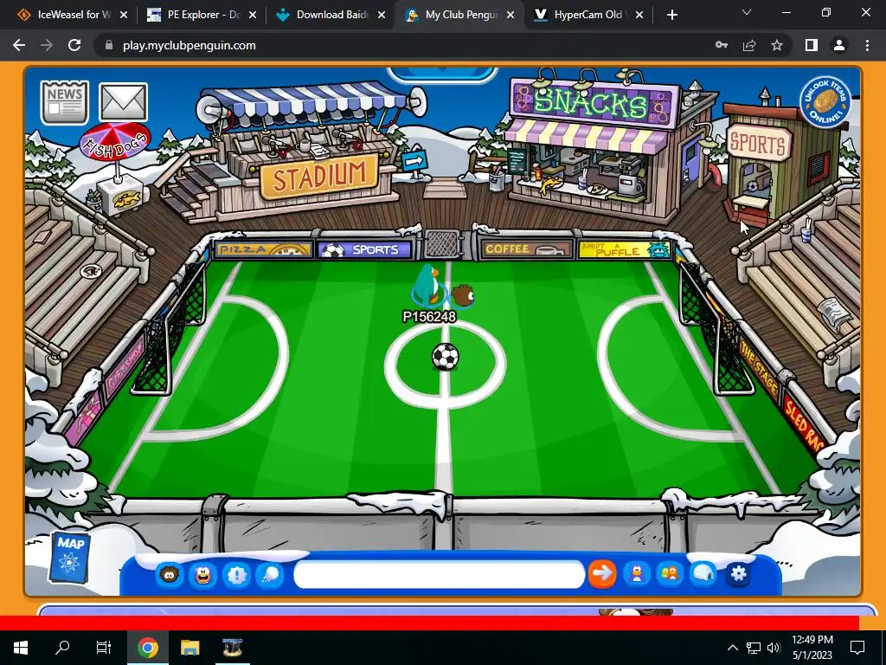This screenshot has width=886, height=665.
Task: Show hidden system tray icons
Action: [x=732, y=648]
